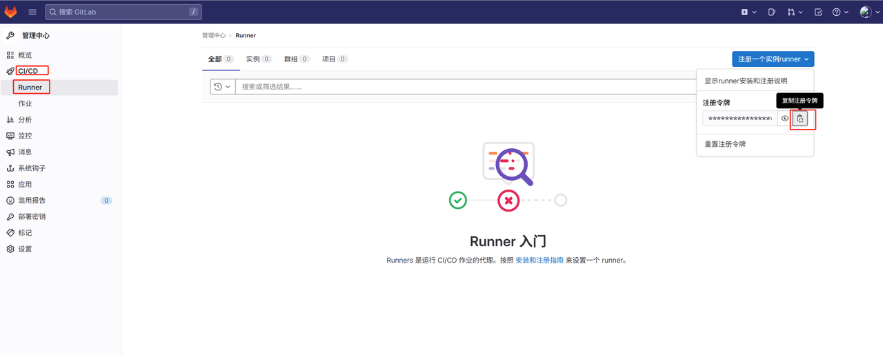Open the Issues icon in top bar
Viewport: 883px width, 355px height.
click(772, 12)
